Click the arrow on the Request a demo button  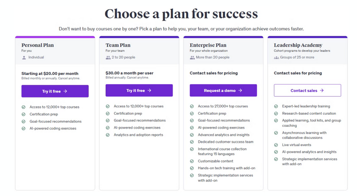[240, 91]
